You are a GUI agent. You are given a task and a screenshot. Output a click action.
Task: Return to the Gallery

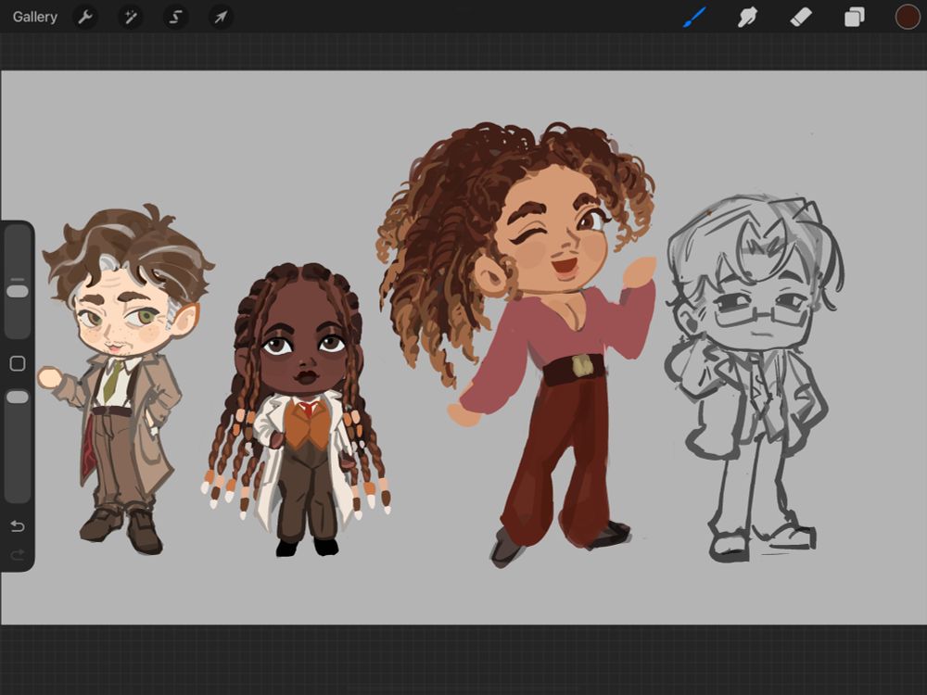(33, 17)
